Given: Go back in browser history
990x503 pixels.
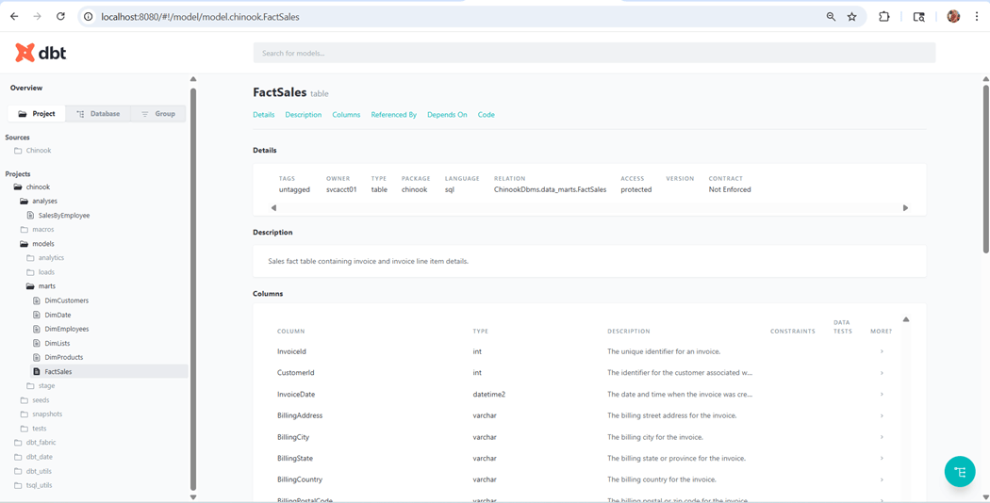Looking at the screenshot, I should coord(14,17).
